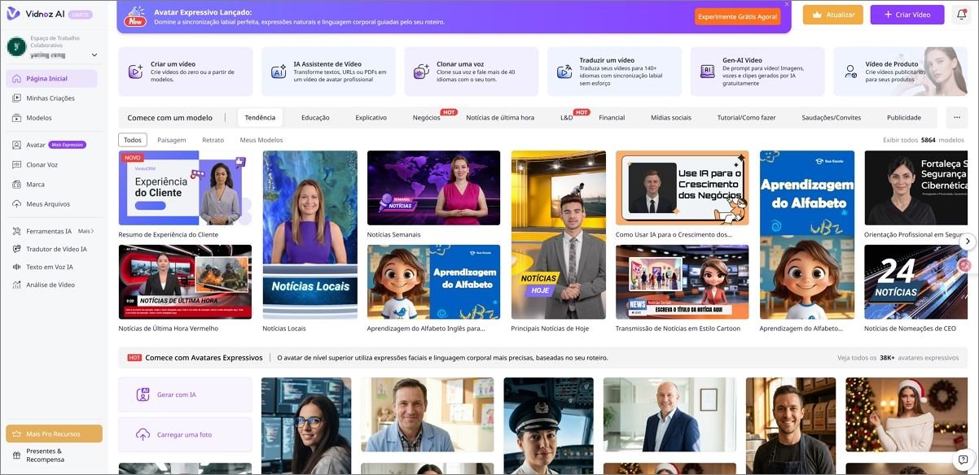Open the notification bell
The width and height of the screenshot is (979, 475).
point(961,15)
